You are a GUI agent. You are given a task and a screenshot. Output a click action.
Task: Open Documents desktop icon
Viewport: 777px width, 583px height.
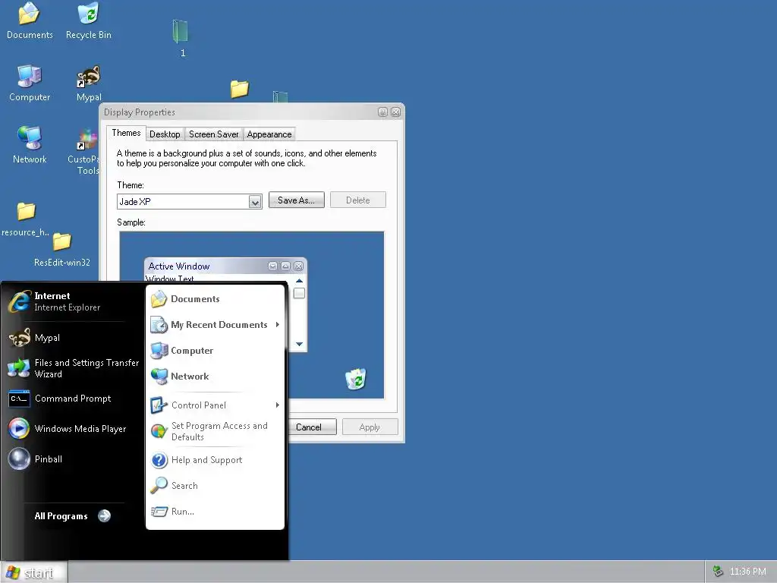30,20
